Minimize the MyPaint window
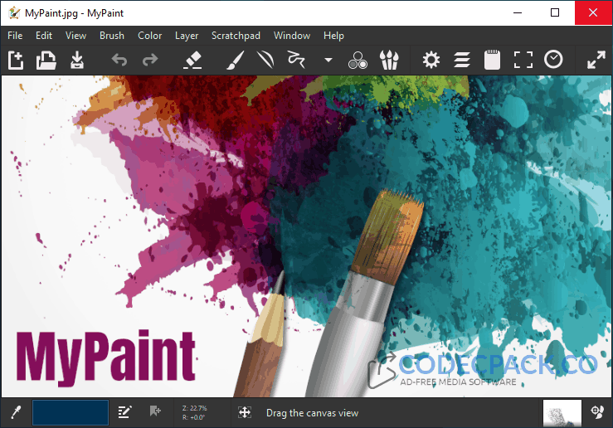The height and width of the screenshot is (428, 613). (518, 13)
